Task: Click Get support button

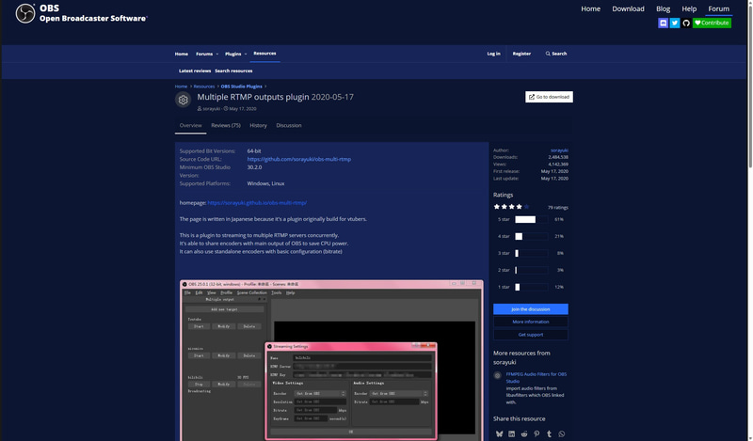Action: point(530,335)
